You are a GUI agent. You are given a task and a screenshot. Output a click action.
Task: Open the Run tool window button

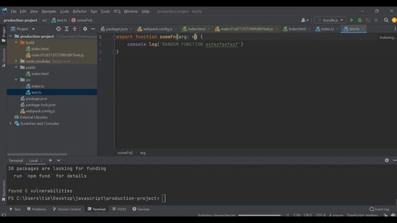15,209
